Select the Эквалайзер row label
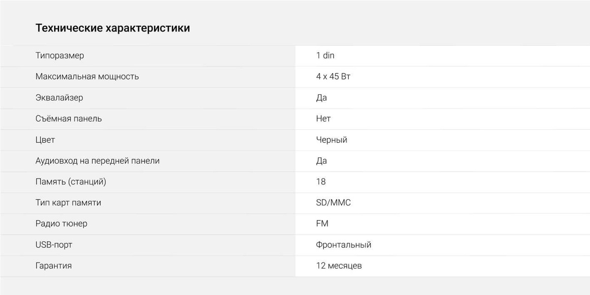The height and width of the screenshot is (295, 590). coord(59,98)
